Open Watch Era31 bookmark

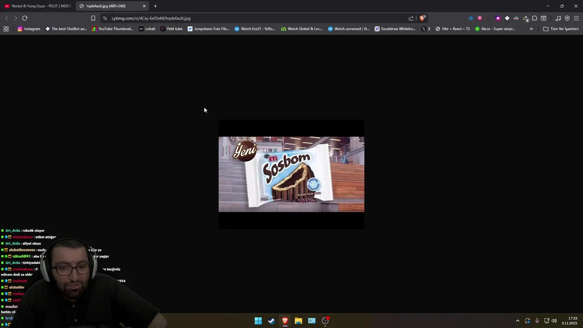255,29
